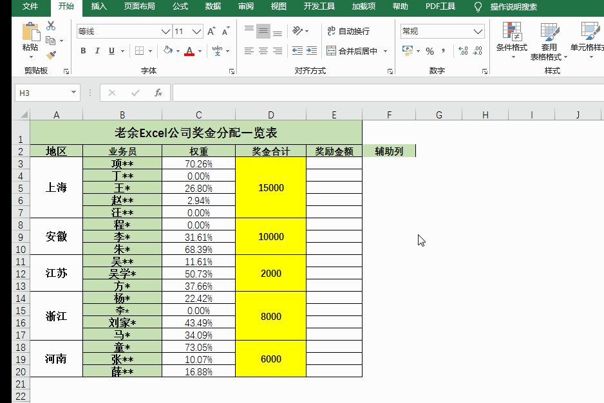Align text left

(x=249, y=51)
